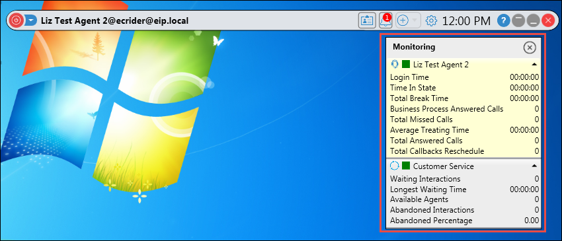562x241 pixels.
Task: Click the Liz Test Agent 2@ecrider@eip.local title text
Action: click(114, 20)
